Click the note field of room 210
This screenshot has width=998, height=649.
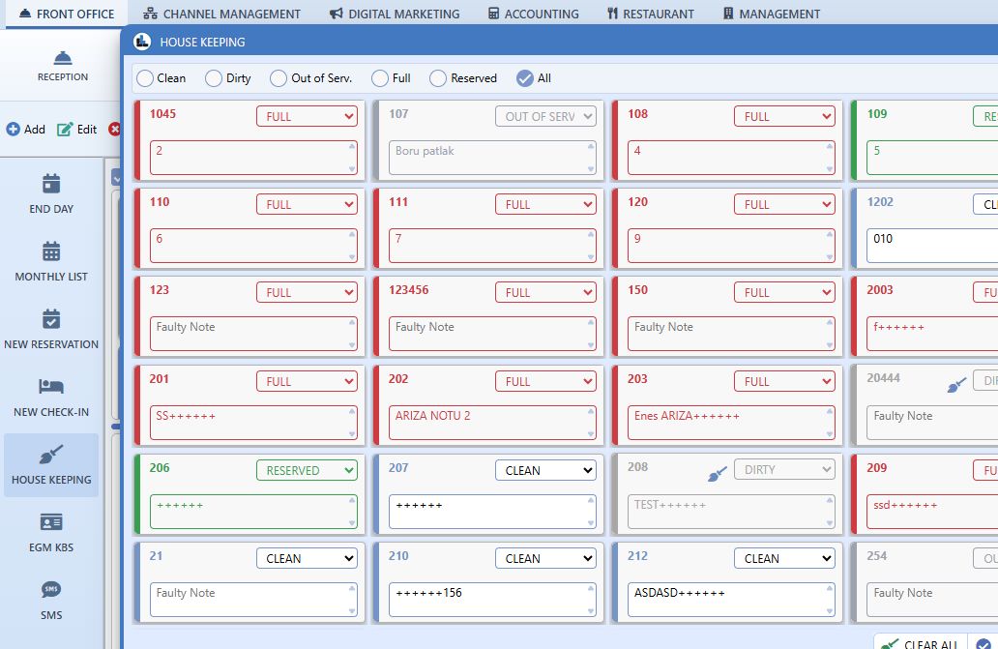[492, 600]
